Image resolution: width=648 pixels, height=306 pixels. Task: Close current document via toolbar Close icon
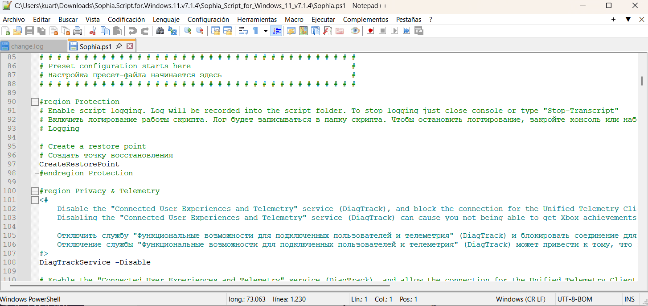click(x=53, y=31)
